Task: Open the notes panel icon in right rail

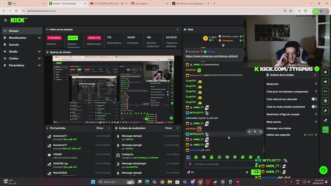Action: (x=325, y=72)
